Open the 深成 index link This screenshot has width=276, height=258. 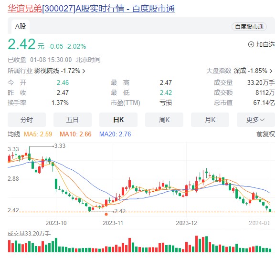point(240,71)
